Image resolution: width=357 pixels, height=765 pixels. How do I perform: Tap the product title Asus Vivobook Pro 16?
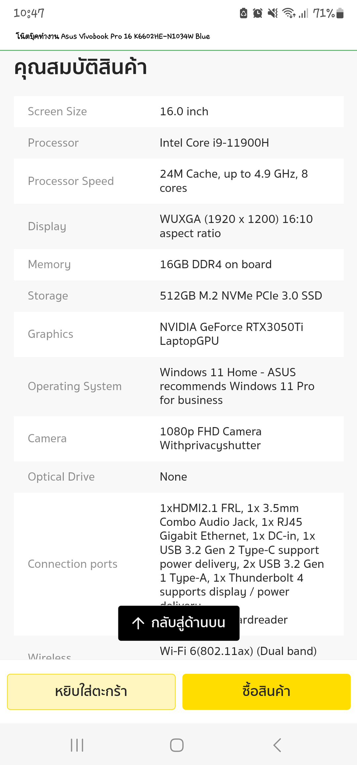pyautogui.click(x=113, y=36)
